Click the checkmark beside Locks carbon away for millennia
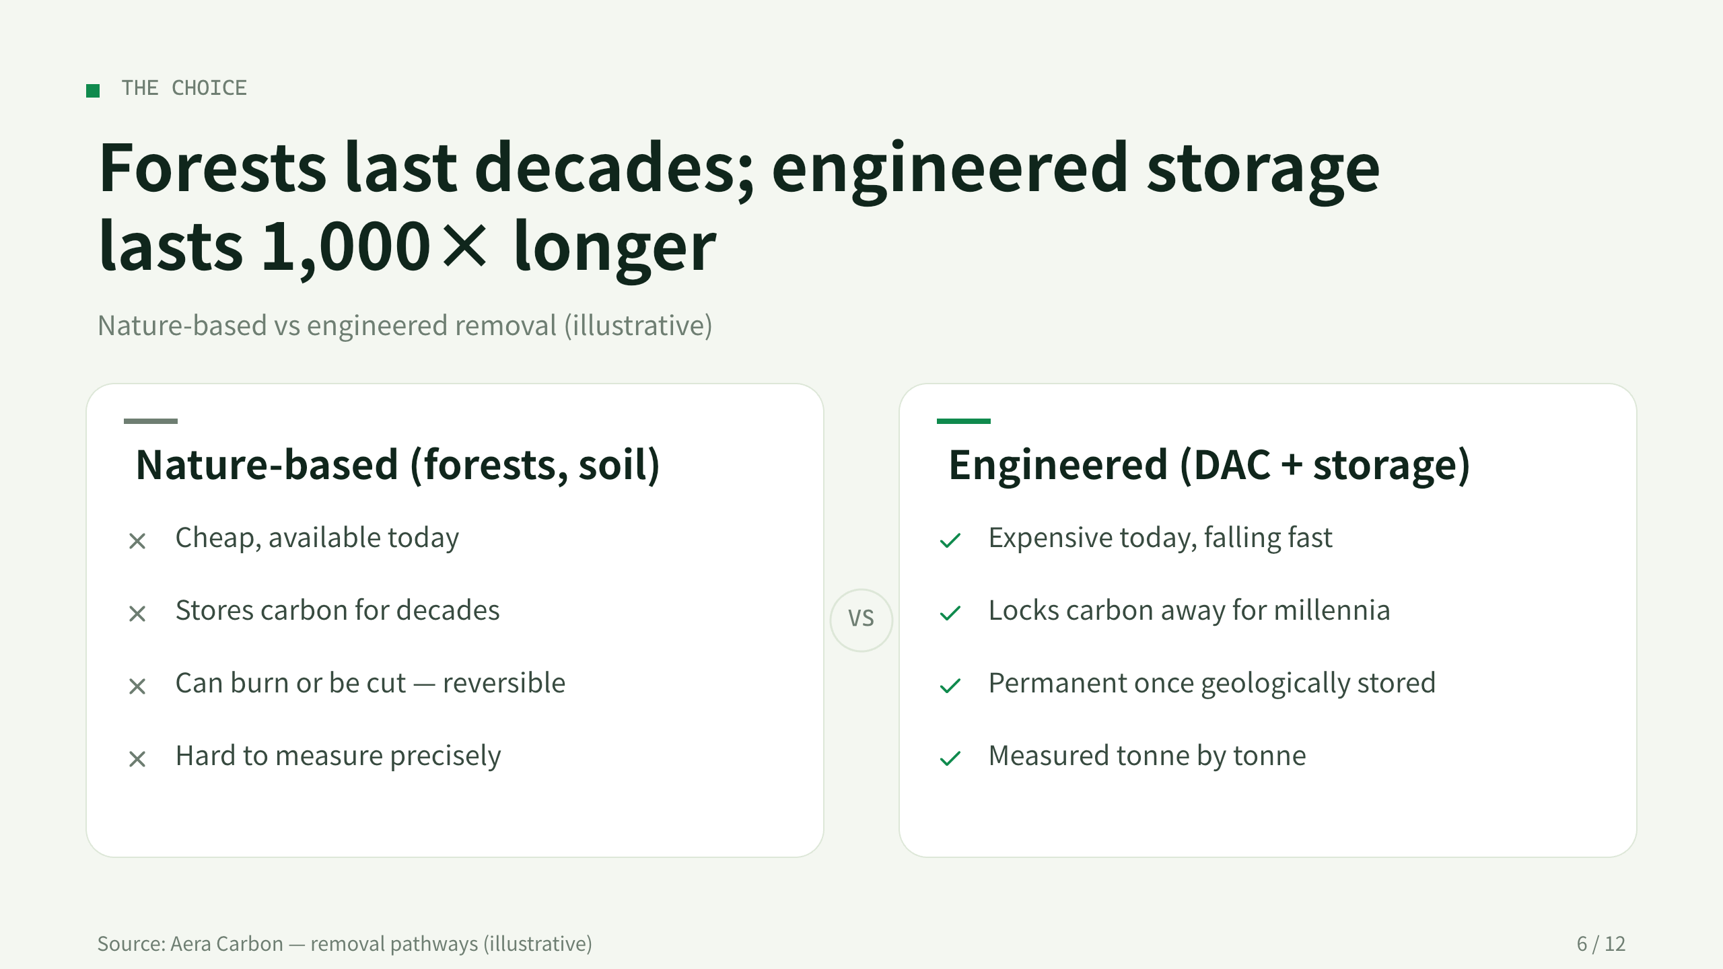The height and width of the screenshot is (969, 1723). coord(950,613)
